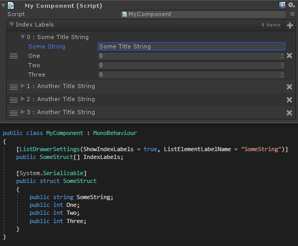The width and height of the screenshot is (298, 246).
Task: Collapse element 0 Some Title String
Action: click(22, 37)
